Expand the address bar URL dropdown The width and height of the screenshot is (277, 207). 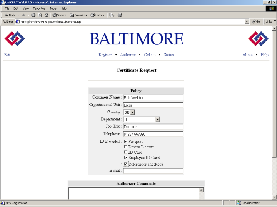[x=247, y=21]
